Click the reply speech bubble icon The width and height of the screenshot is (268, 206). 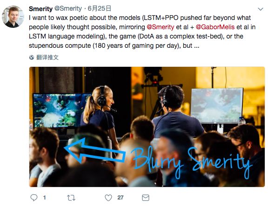tap(34, 198)
